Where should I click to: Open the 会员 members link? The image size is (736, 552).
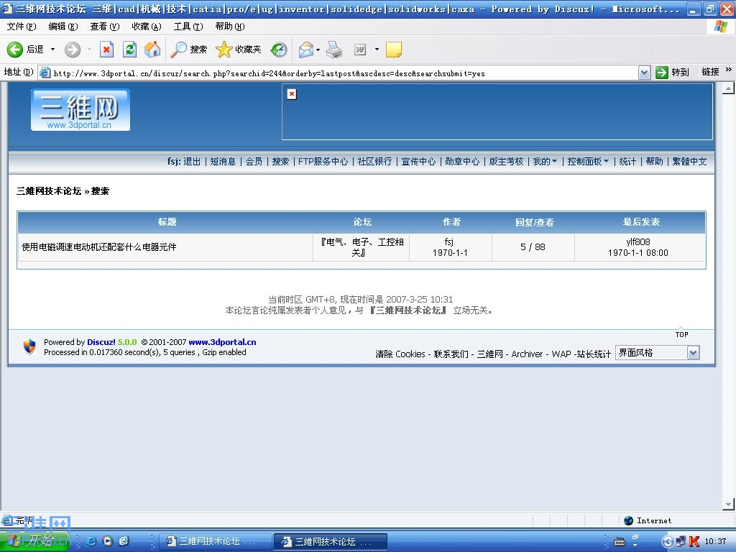click(254, 162)
